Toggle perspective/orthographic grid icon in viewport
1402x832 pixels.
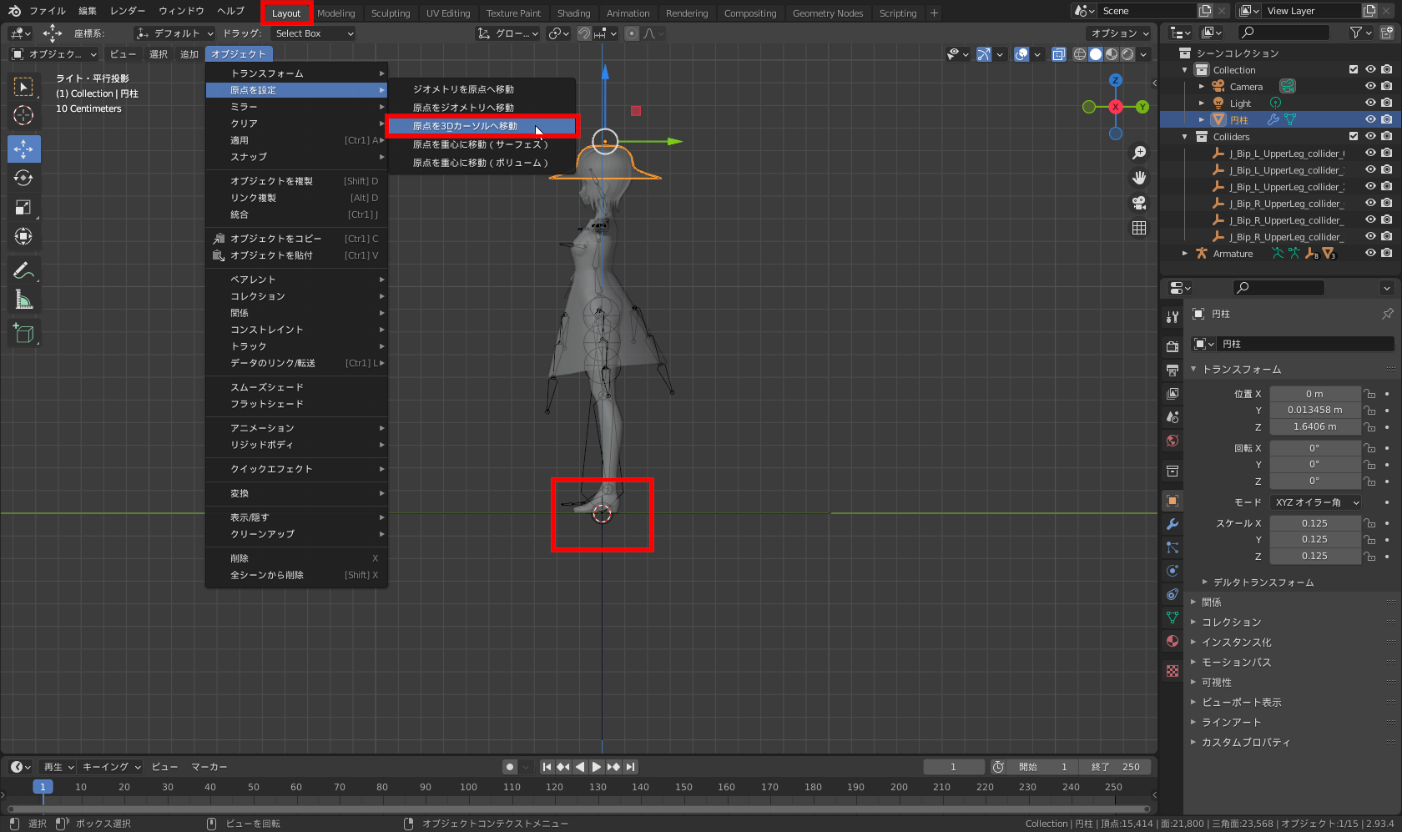pos(1139,228)
